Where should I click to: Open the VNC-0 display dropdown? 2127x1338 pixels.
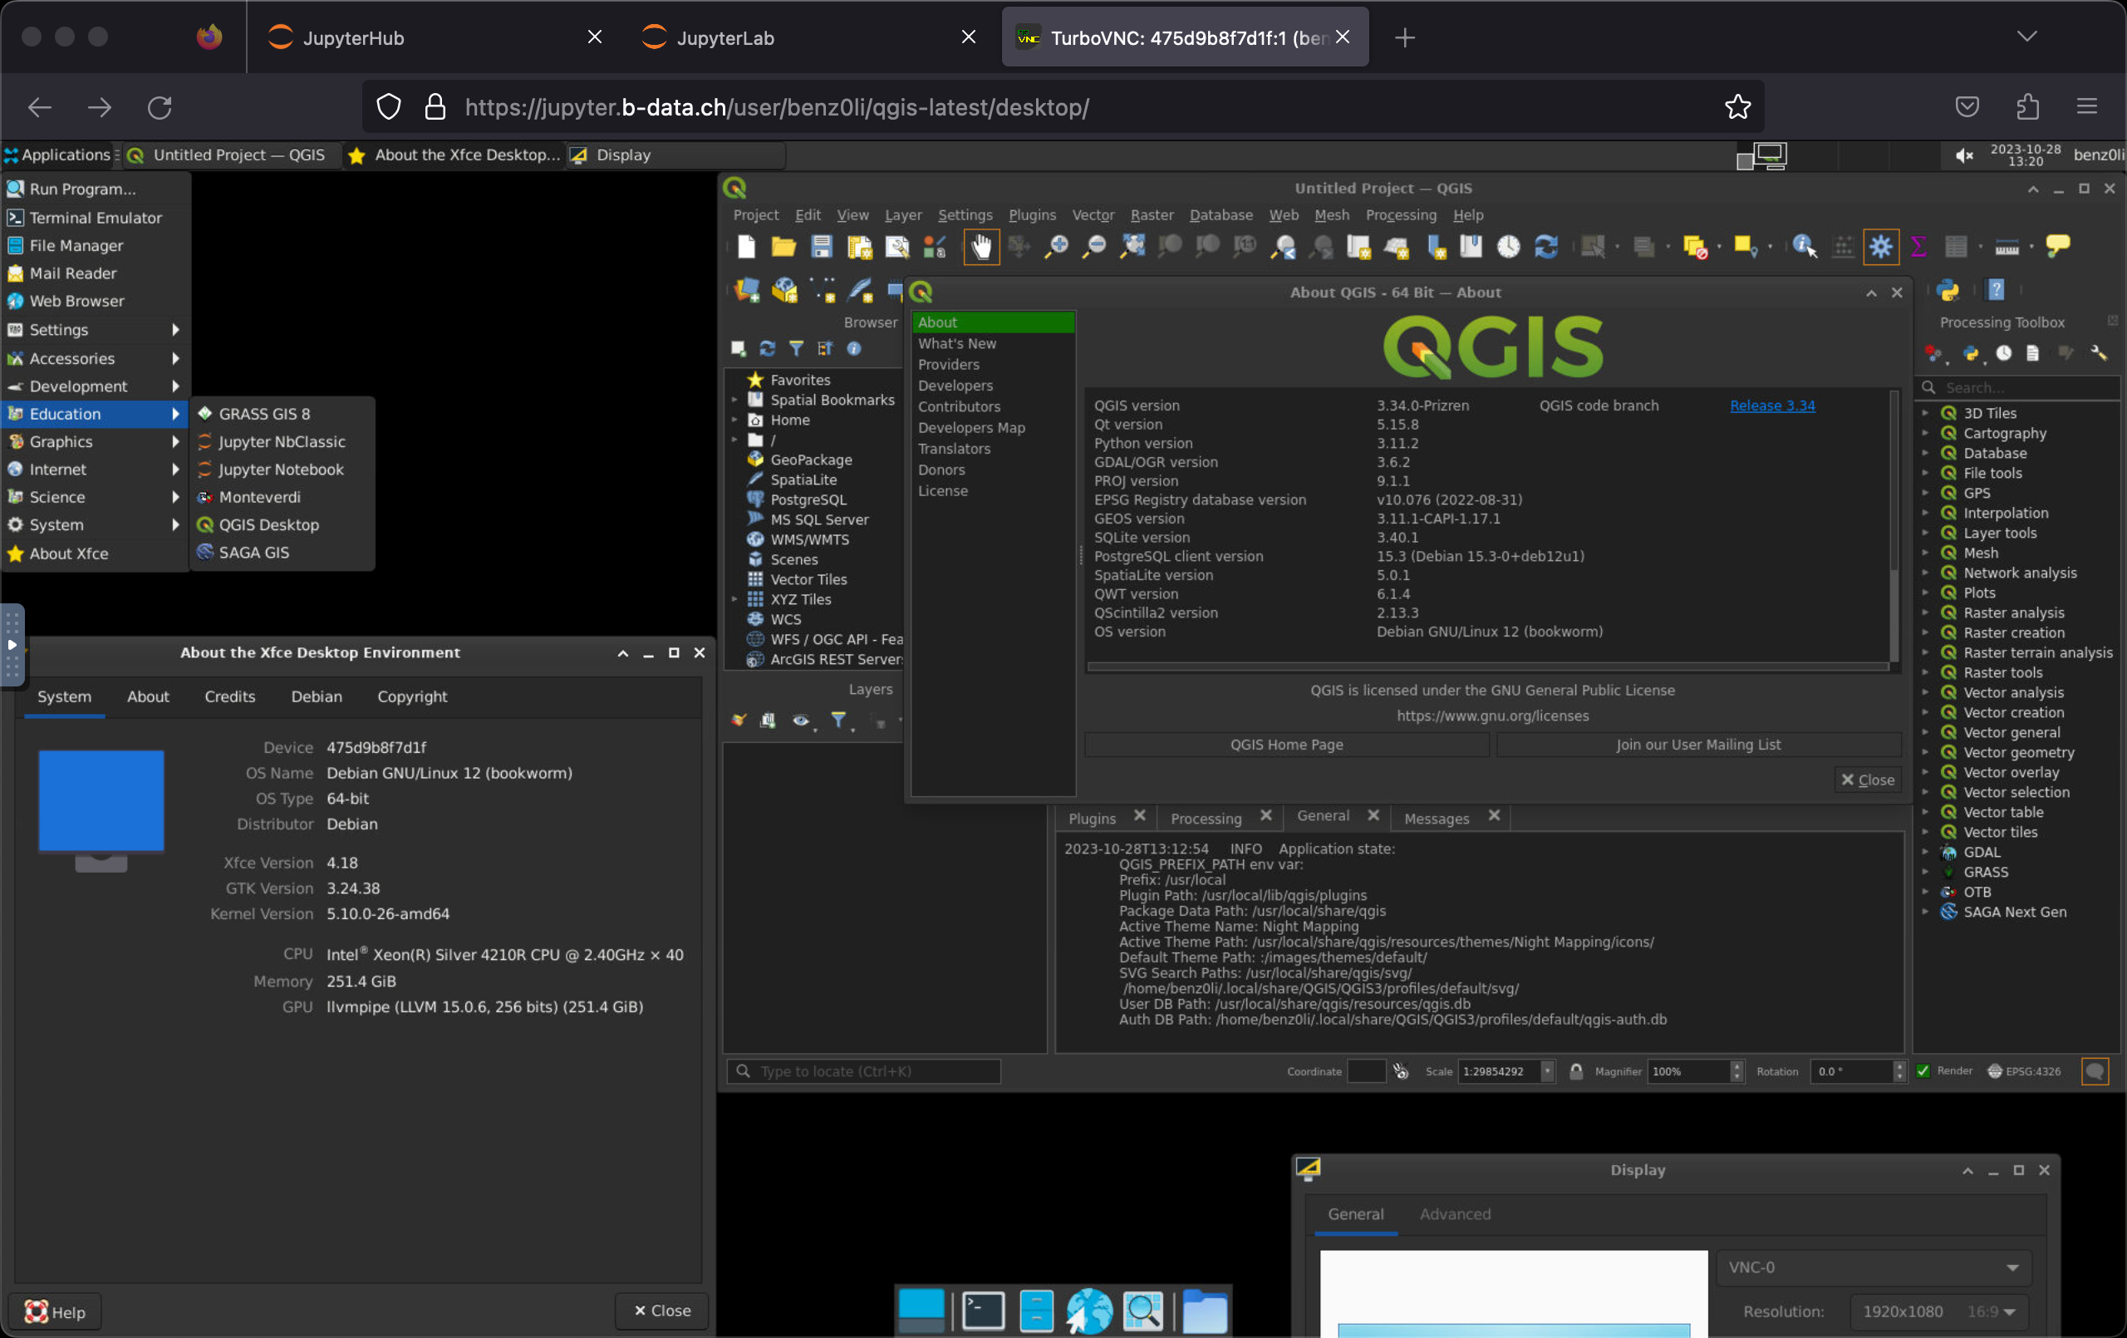coord(1873,1267)
